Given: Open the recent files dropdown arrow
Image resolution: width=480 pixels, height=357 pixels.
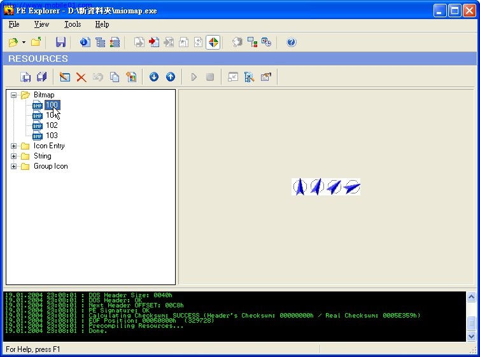Looking at the screenshot, I should [x=24, y=42].
